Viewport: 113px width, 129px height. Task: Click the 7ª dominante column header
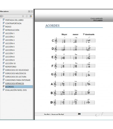(x=89, y=34)
